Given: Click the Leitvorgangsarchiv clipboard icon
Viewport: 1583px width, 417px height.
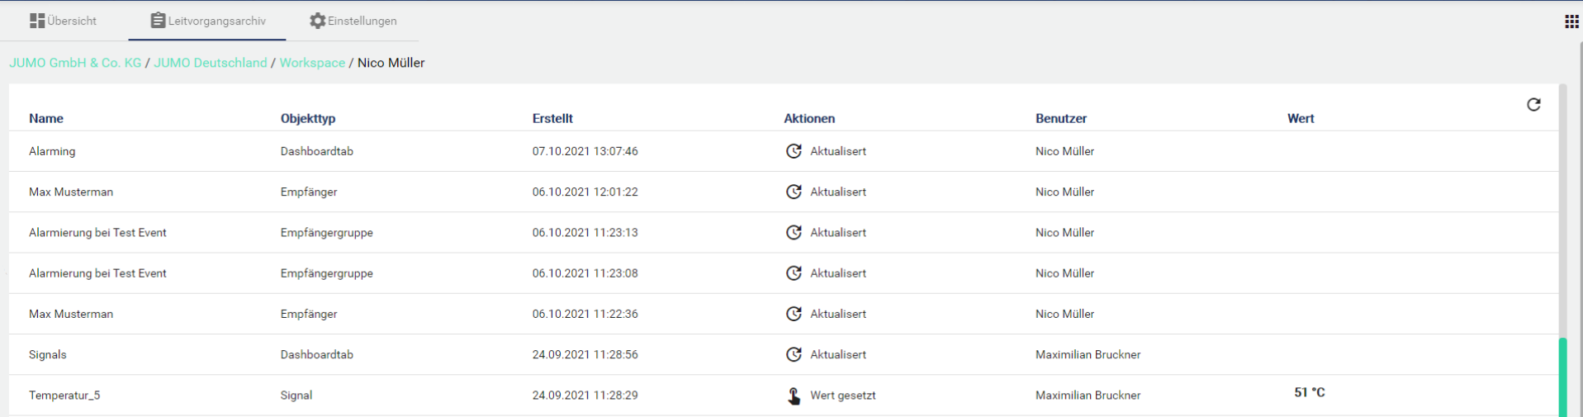Looking at the screenshot, I should pos(158,21).
